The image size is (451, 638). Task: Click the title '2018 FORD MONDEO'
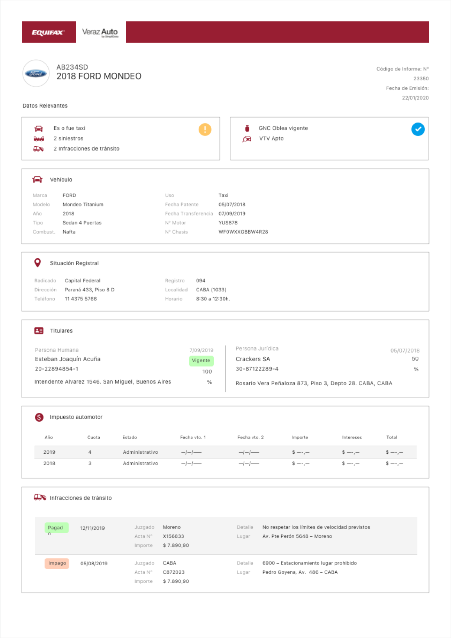[x=99, y=76]
